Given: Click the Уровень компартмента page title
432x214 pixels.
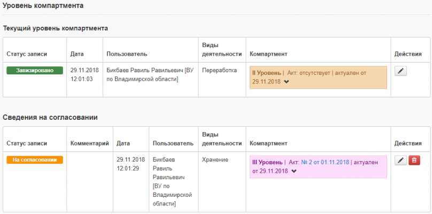Looking at the screenshot, I should [x=43, y=5].
